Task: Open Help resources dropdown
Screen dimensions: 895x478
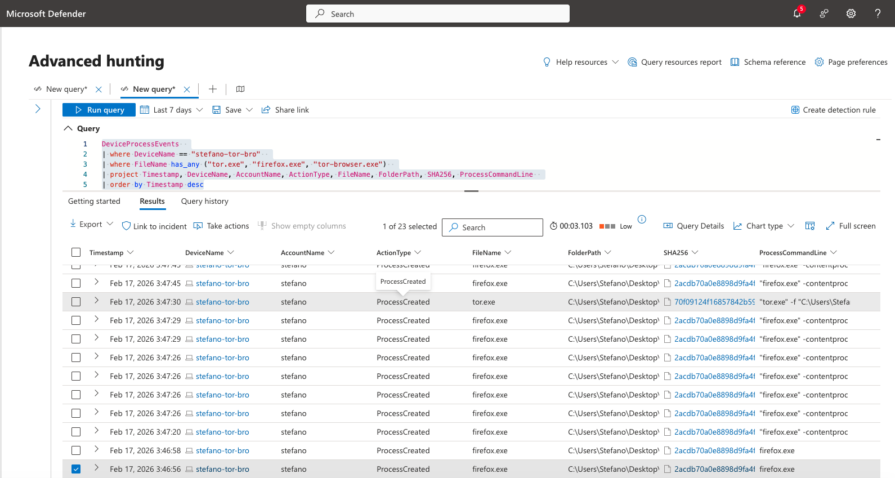Action: pos(580,62)
